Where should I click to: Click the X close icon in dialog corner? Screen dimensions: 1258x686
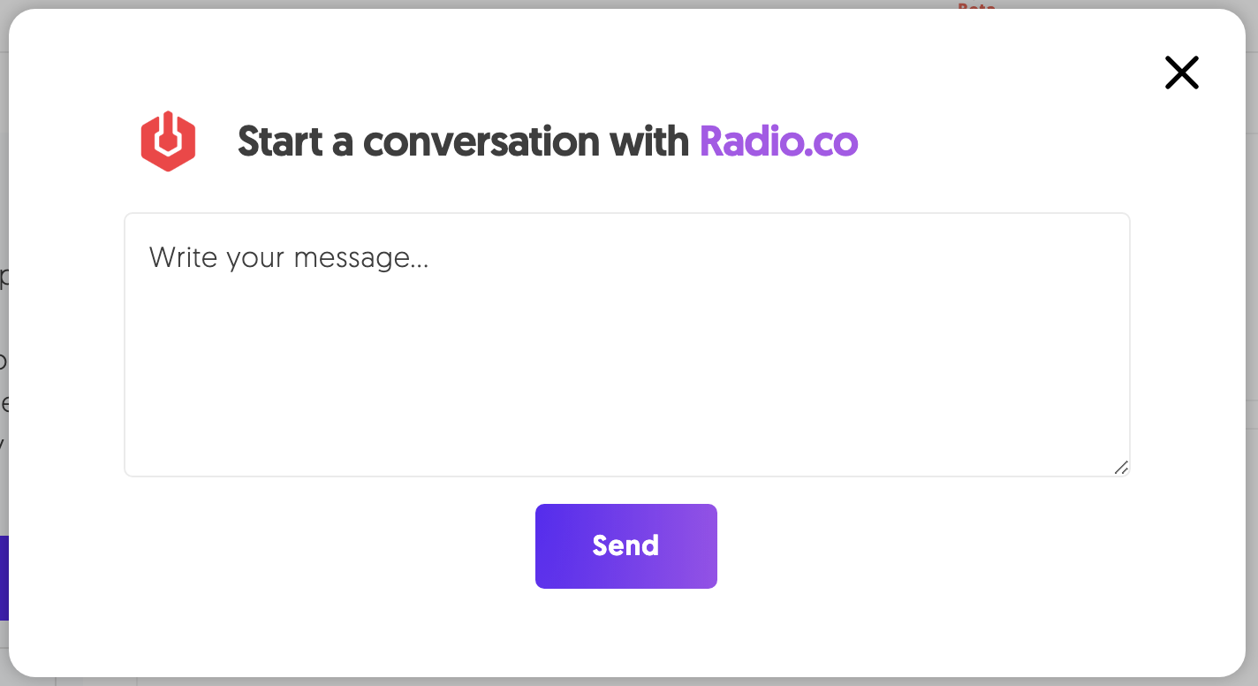click(x=1181, y=72)
